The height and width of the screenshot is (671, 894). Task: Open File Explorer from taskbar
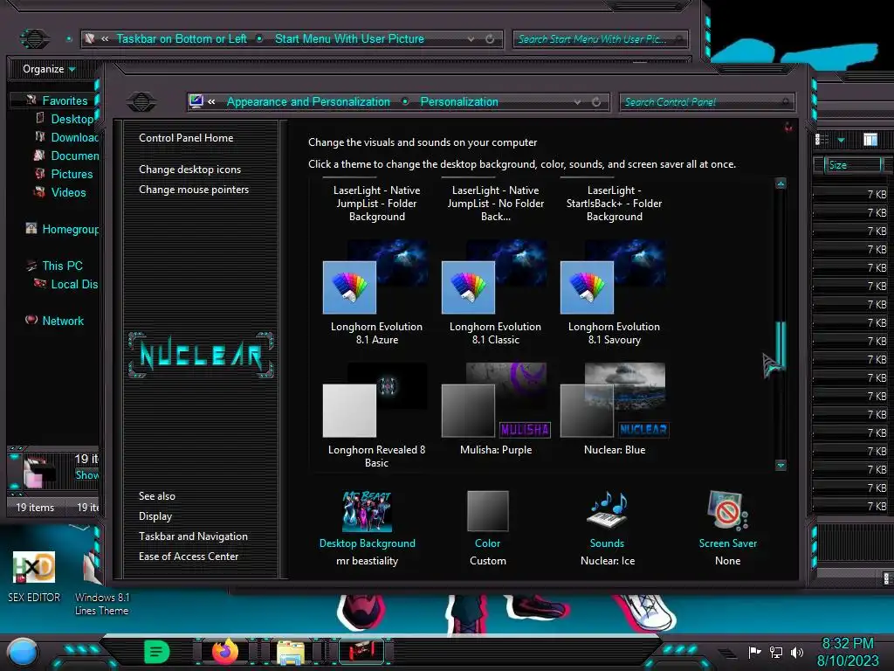pos(291,652)
